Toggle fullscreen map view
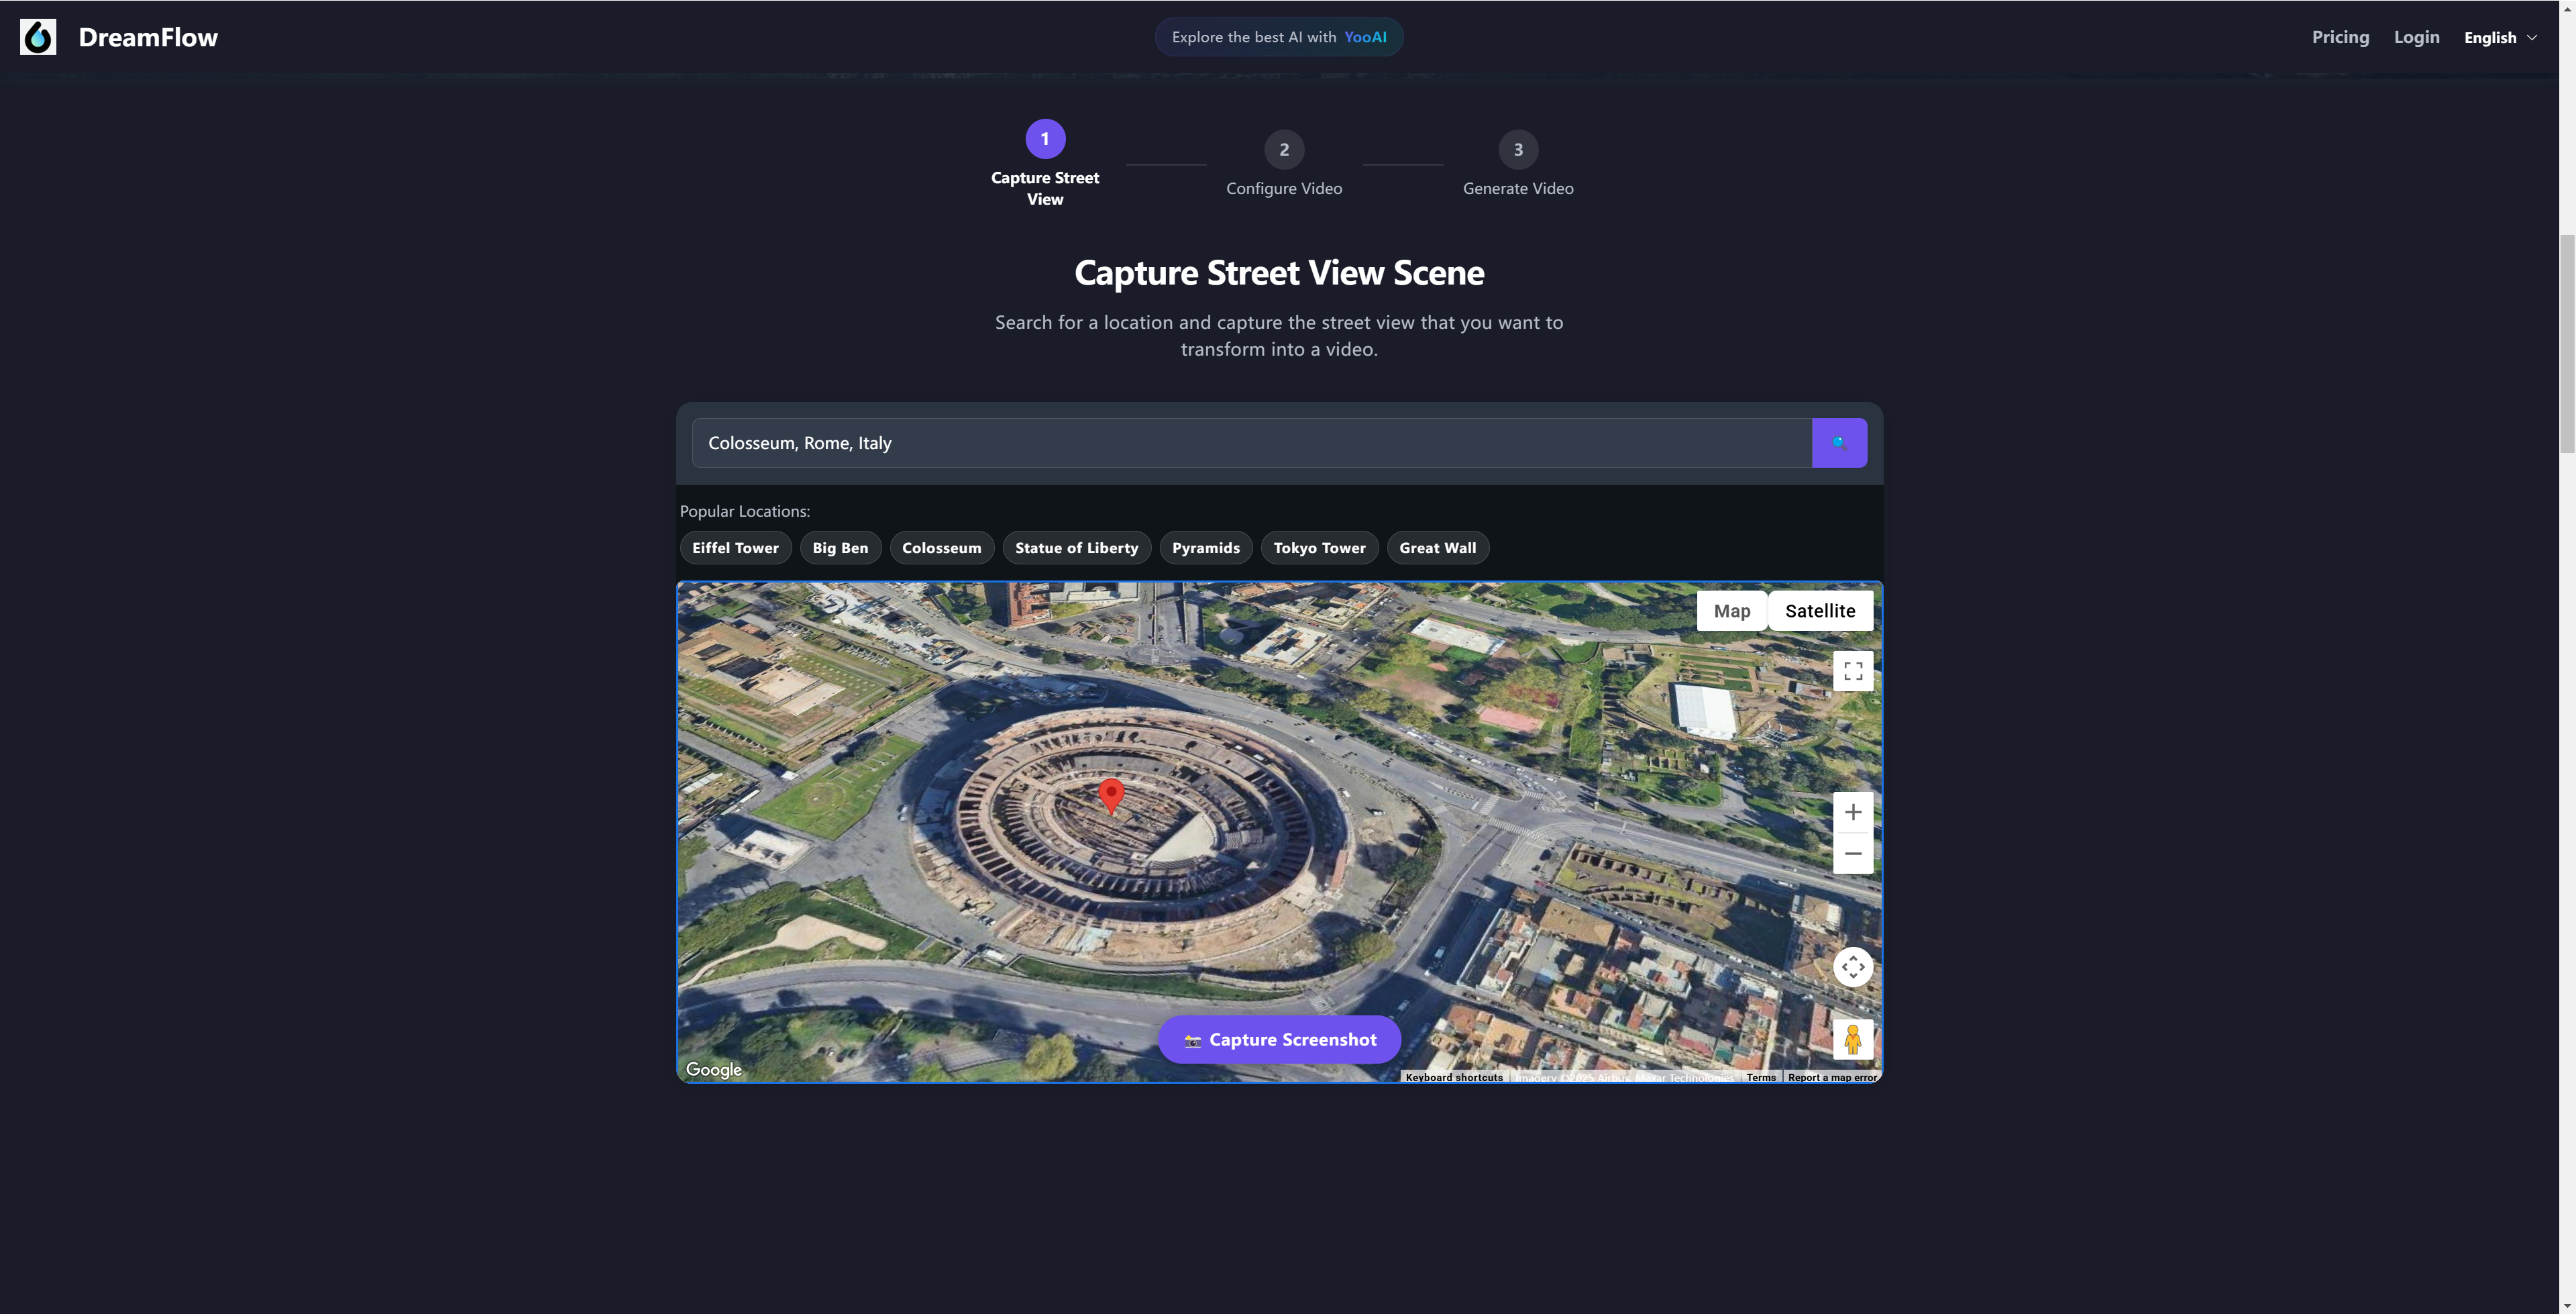Screen dimensions: 2576x1314 (x=1852, y=670)
